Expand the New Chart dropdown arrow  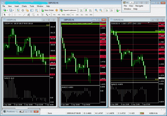[x=7, y=10]
